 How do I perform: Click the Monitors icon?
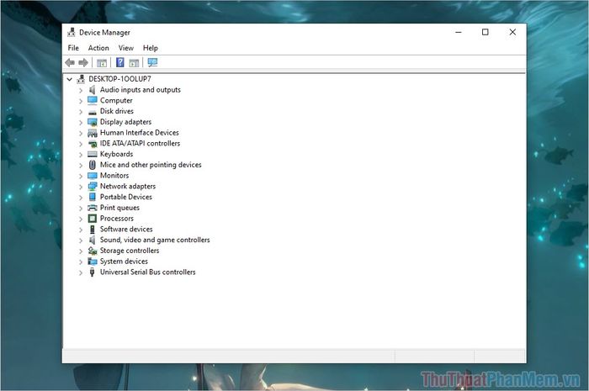(92, 175)
